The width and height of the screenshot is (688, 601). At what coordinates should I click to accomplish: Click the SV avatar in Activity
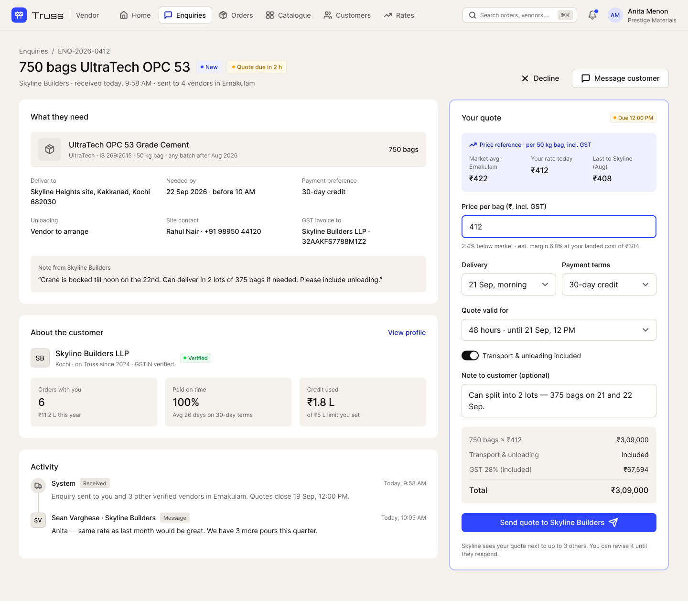click(x=38, y=520)
